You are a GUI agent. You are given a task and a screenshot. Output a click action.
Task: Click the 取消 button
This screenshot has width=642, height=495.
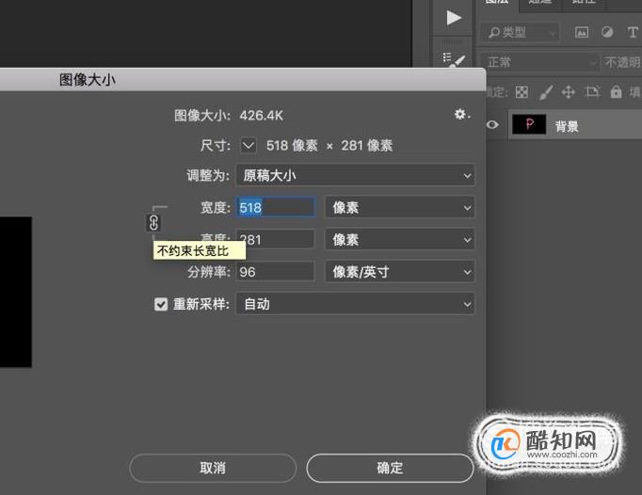[x=213, y=468]
